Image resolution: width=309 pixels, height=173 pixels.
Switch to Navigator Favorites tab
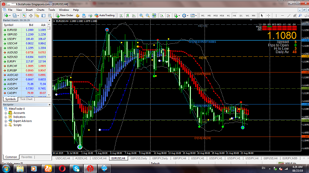click(27, 157)
